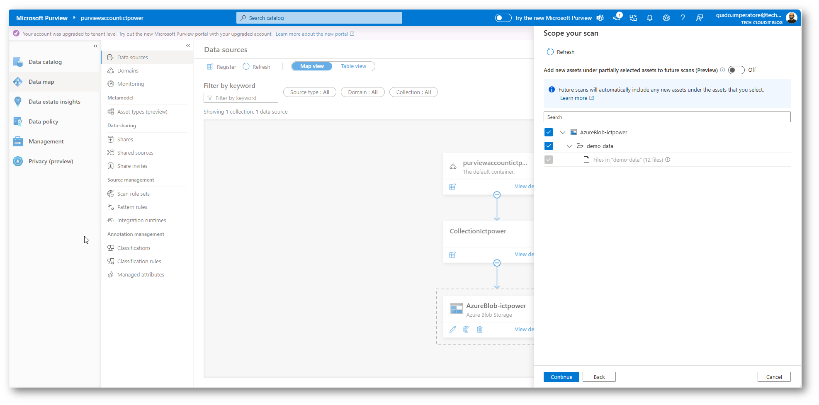Collapse the demo-data folder node

(569, 146)
